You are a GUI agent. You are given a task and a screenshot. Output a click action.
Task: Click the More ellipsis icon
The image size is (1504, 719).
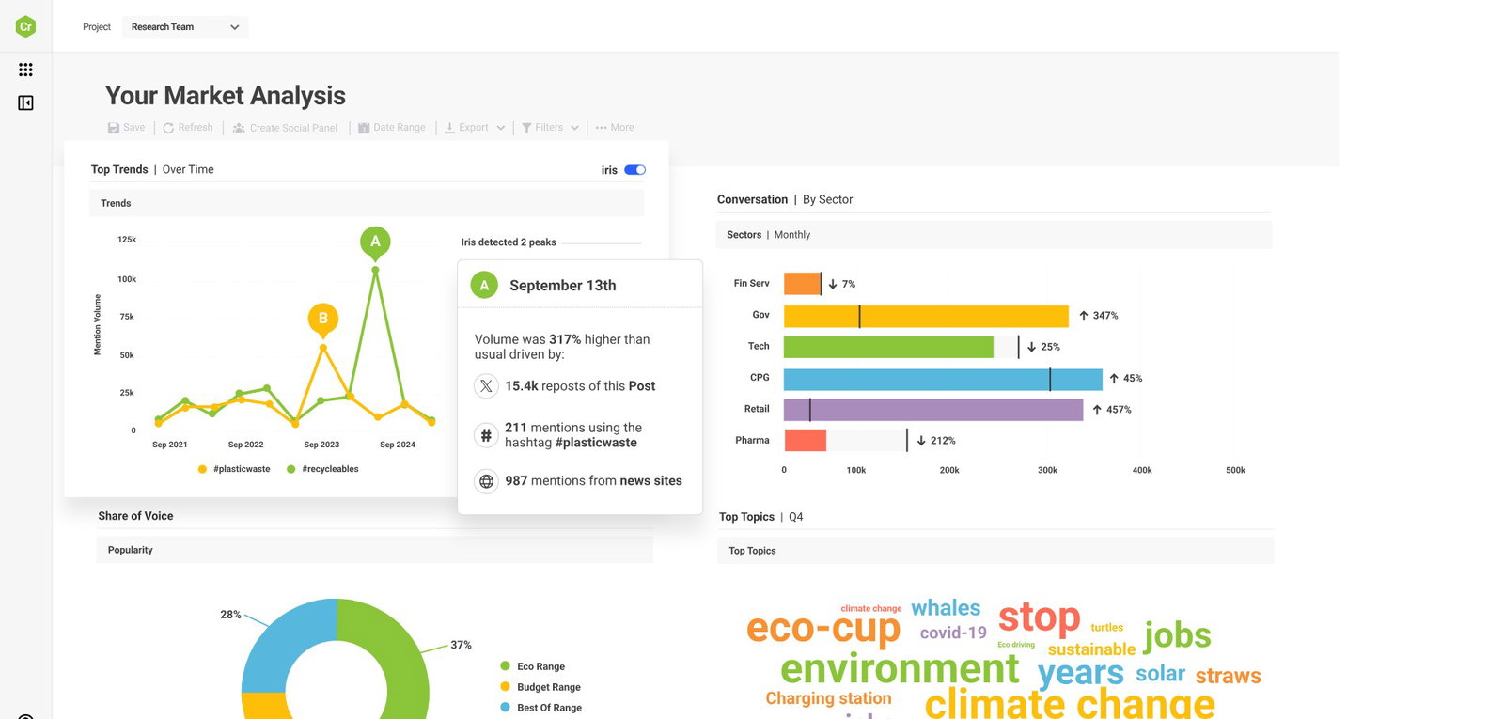pos(601,128)
